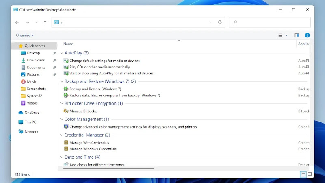
Task: Select Add clocks for different time zones
Action: [97, 165]
